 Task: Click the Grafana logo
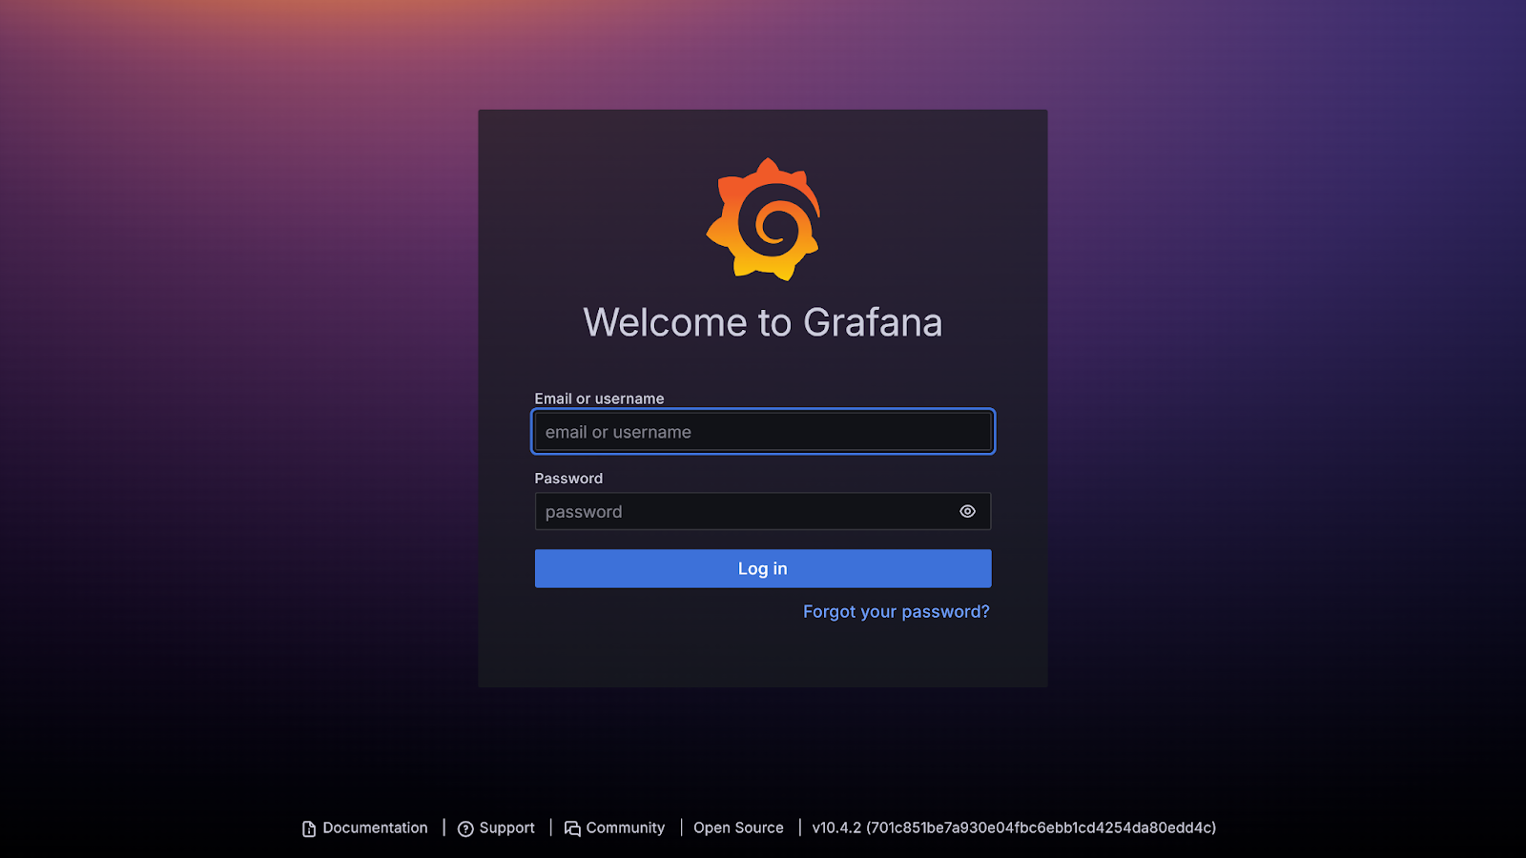(763, 219)
